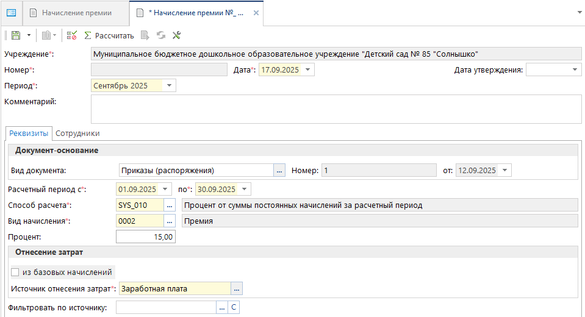Enable the 'из базовых начислений' checkbox
The width and height of the screenshot is (585, 317).
click(15, 272)
